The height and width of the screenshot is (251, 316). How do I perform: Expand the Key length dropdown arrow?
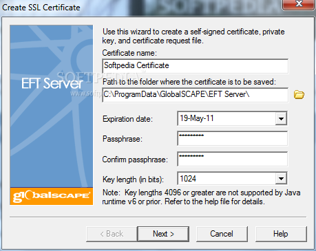pyautogui.click(x=281, y=178)
